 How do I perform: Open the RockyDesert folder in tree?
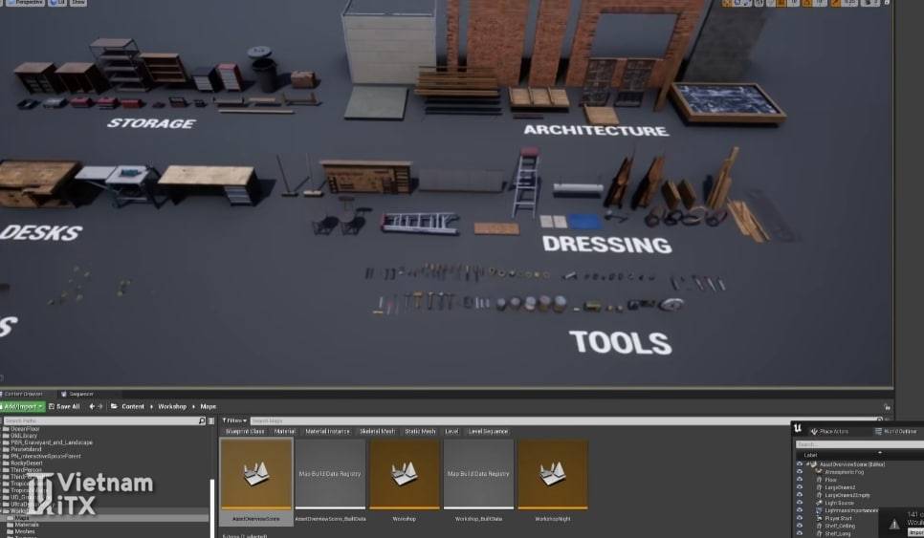click(26, 463)
